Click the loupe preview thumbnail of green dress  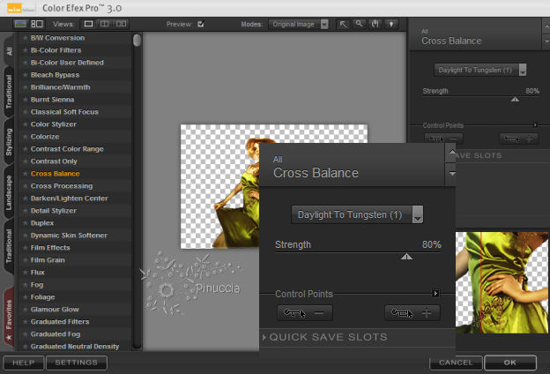[502, 282]
